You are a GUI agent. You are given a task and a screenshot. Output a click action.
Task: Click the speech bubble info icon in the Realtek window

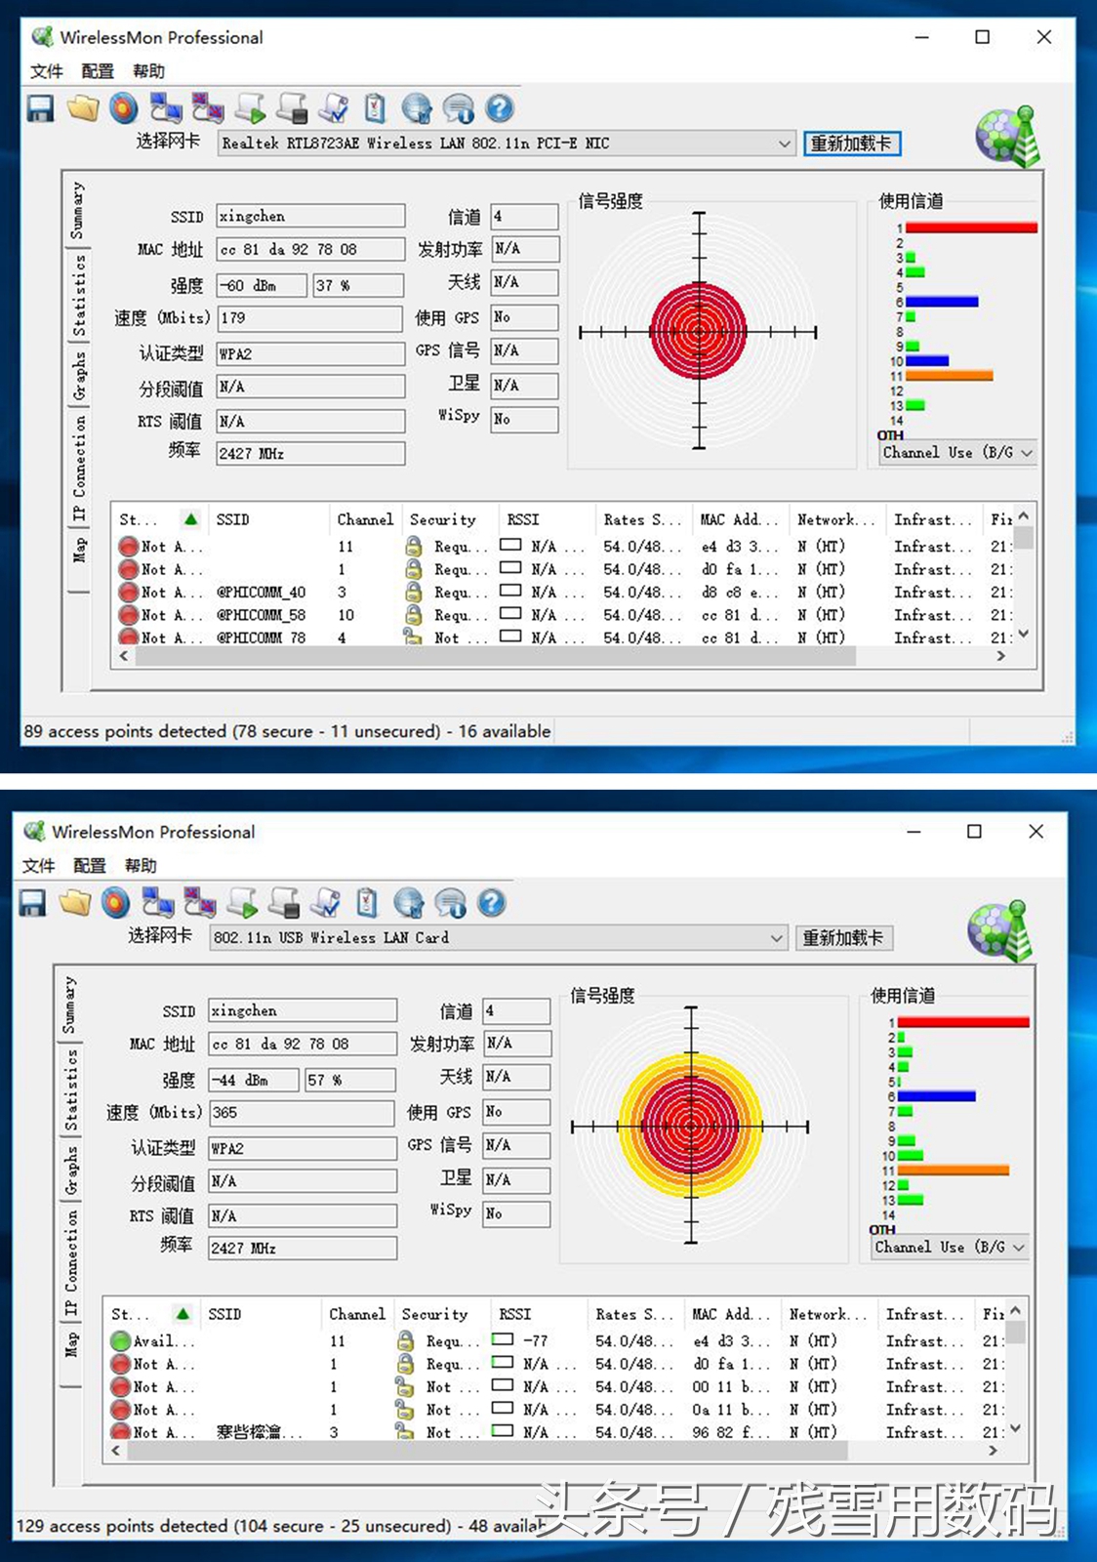(459, 108)
